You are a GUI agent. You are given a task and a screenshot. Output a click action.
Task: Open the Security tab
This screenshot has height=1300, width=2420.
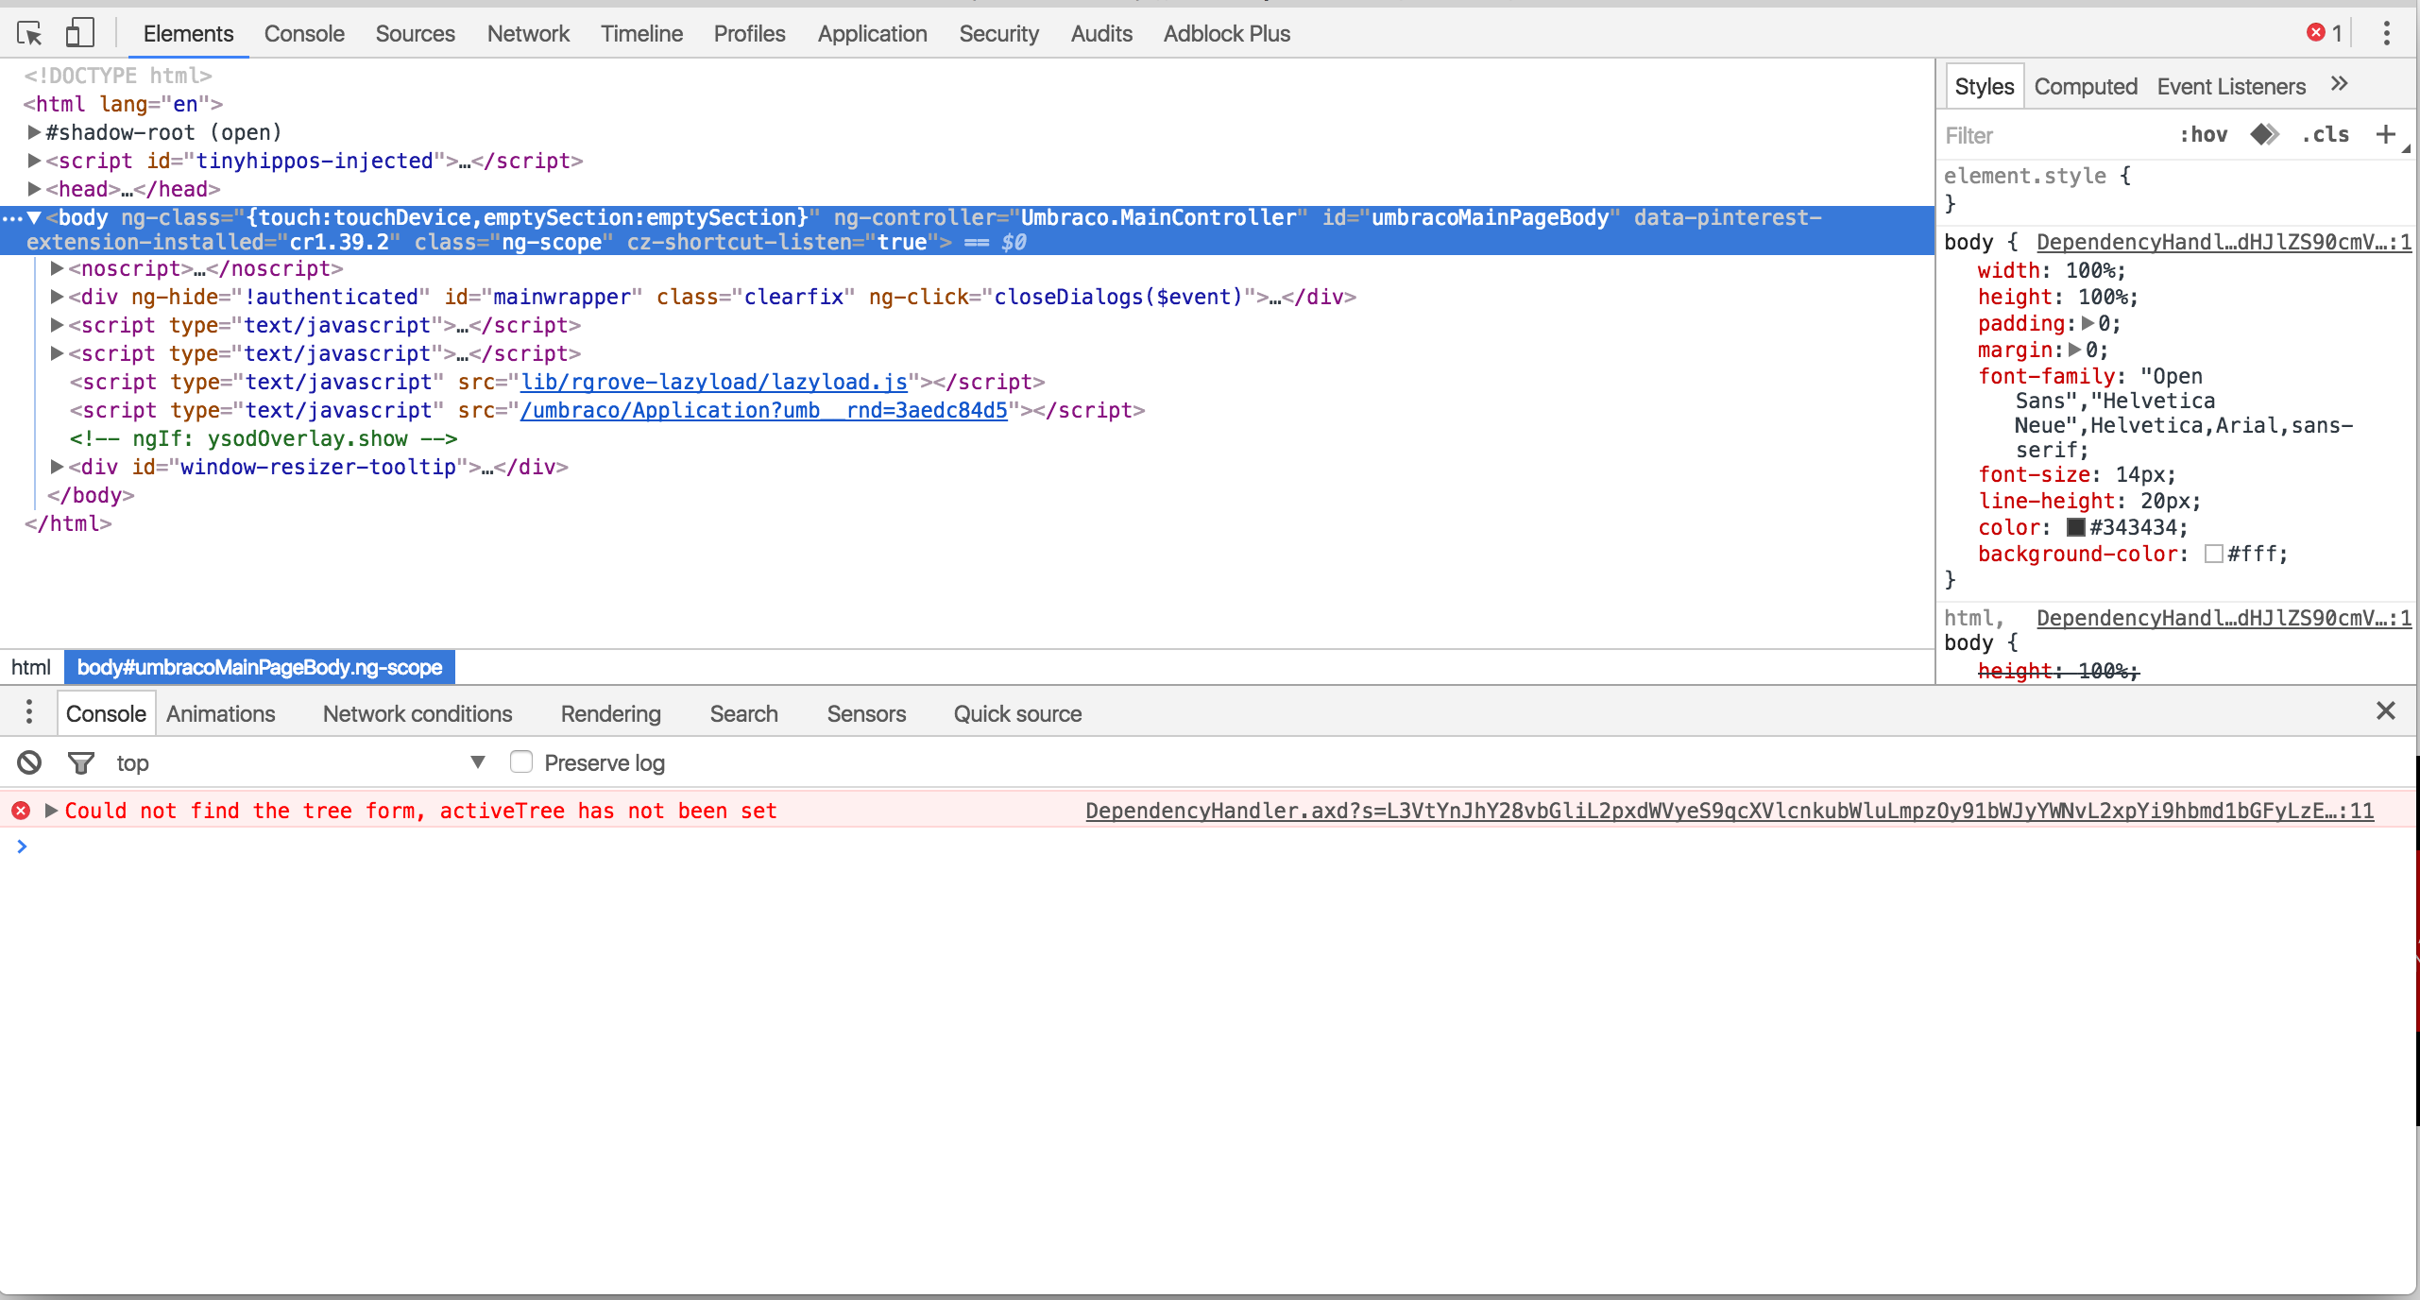pos(998,34)
